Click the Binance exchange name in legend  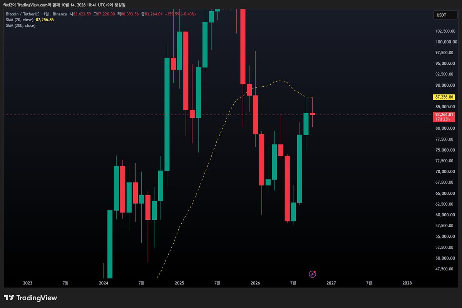click(60, 14)
